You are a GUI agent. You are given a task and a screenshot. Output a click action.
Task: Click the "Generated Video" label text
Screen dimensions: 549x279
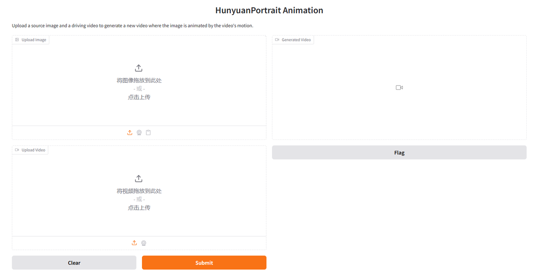[296, 40]
